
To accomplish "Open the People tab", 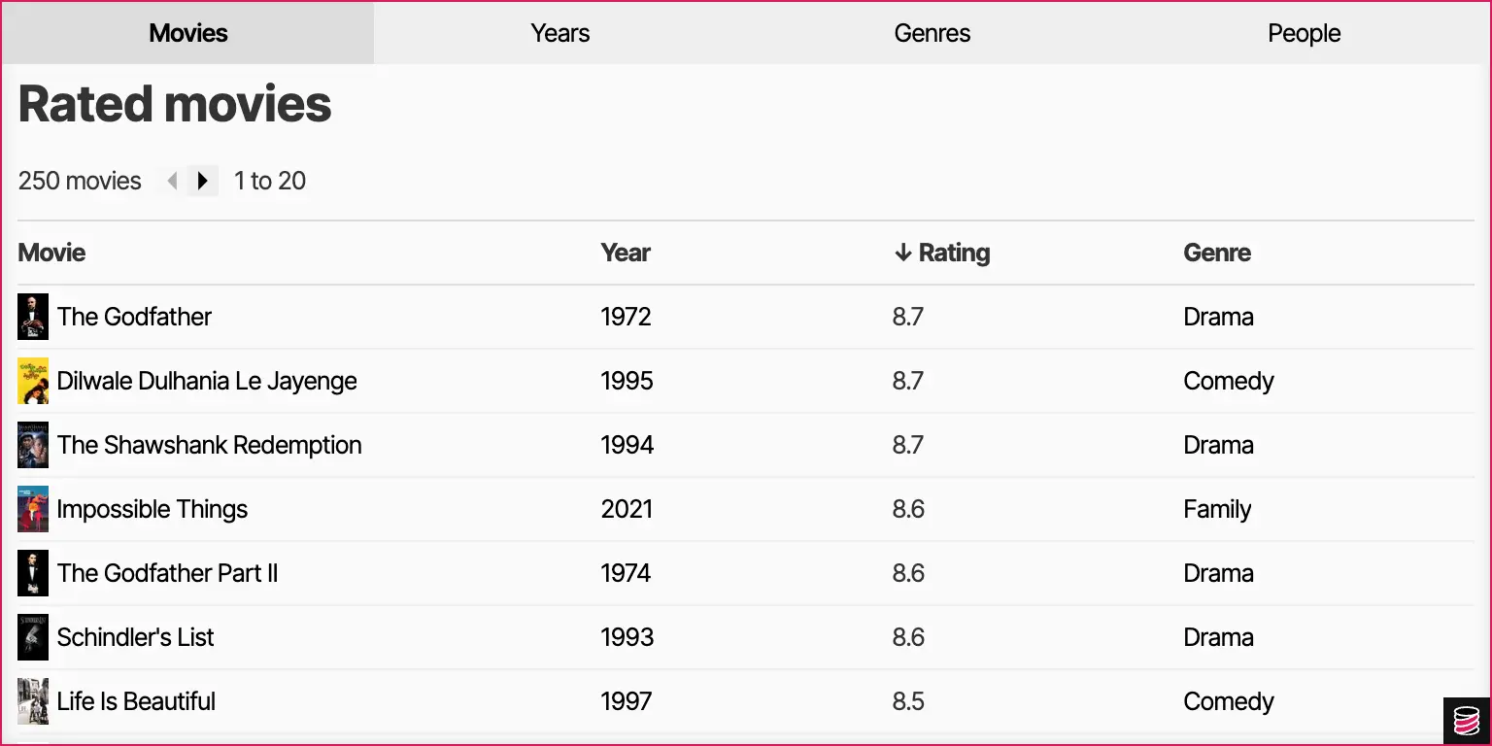I will click(x=1304, y=33).
